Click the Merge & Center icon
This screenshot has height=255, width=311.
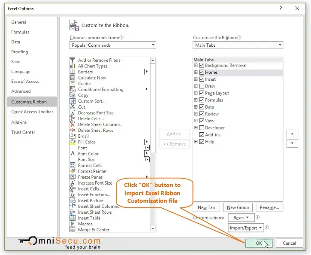(72, 230)
